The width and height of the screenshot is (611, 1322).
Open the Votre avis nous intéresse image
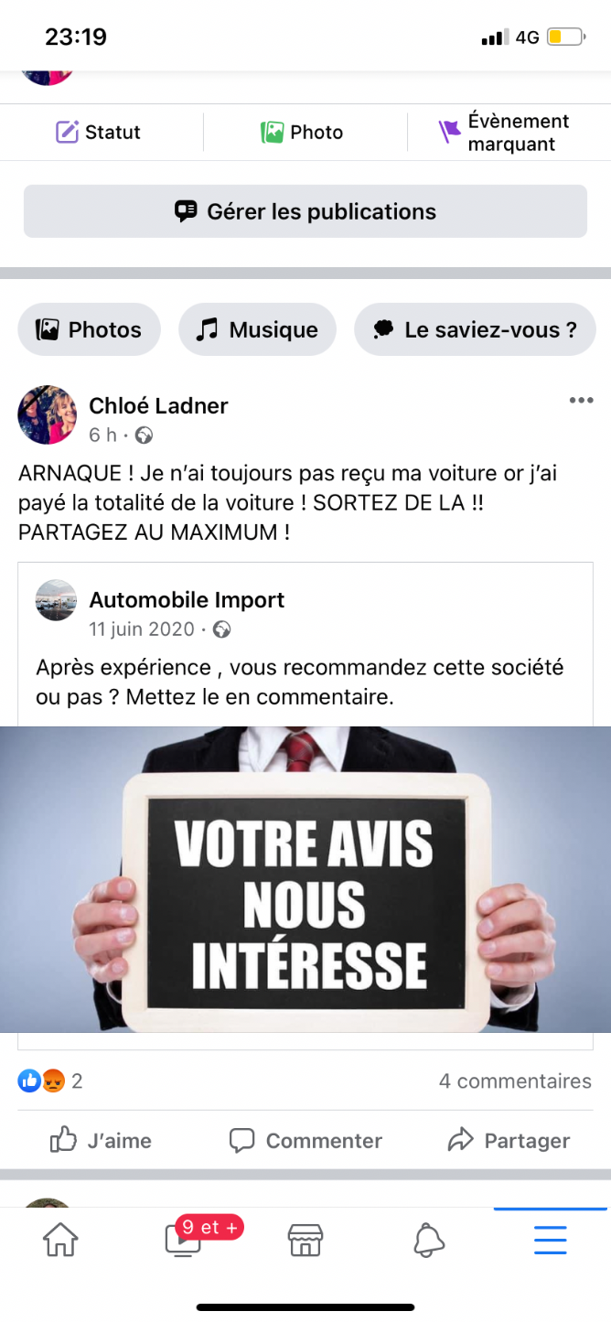(x=305, y=879)
